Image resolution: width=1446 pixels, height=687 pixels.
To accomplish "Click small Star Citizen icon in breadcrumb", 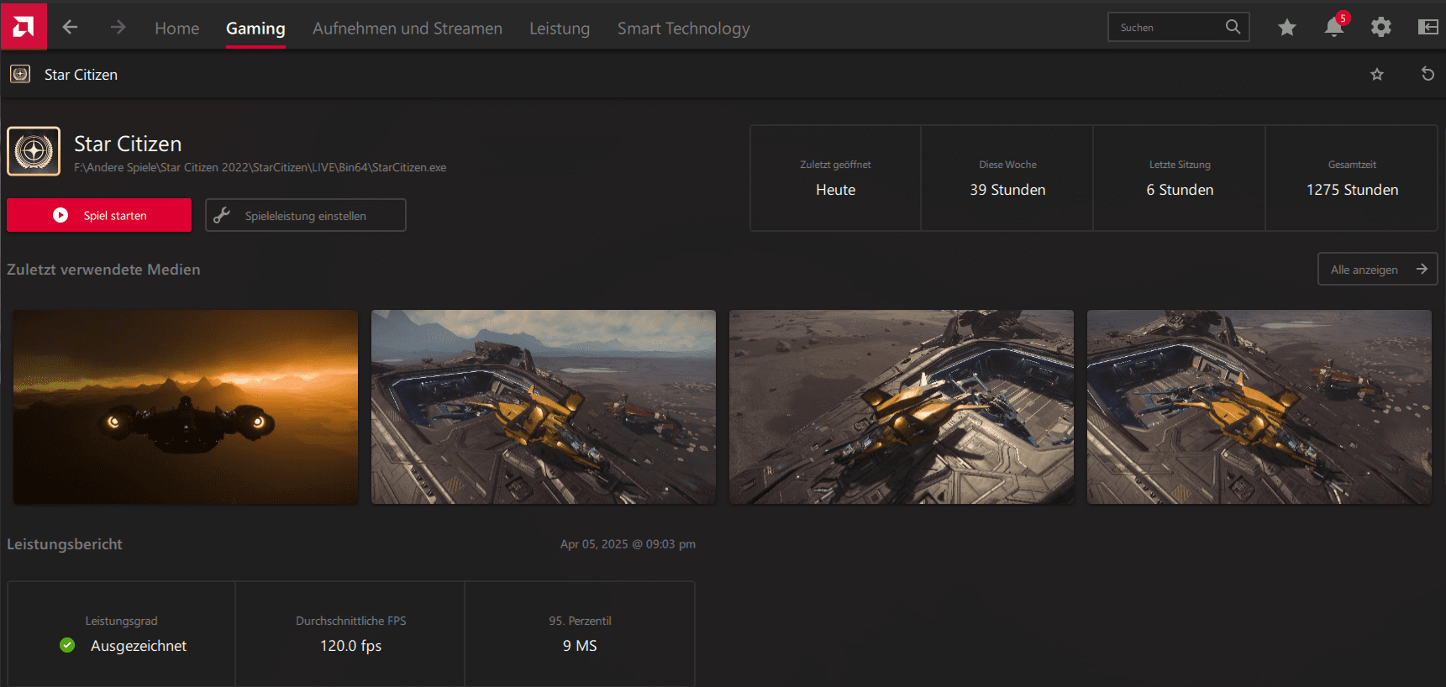I will 20,74.
